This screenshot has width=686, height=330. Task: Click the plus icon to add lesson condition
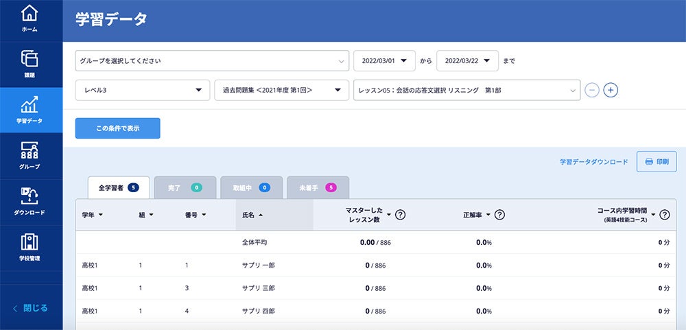(611, 90)
